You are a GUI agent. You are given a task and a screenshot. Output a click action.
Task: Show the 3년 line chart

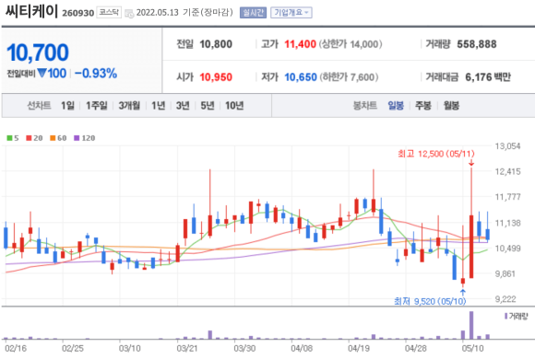click(x=183, y=106)
